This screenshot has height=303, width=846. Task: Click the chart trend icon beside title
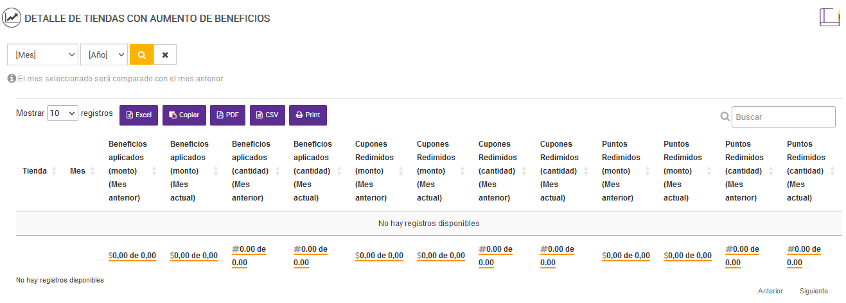(12, 18)
